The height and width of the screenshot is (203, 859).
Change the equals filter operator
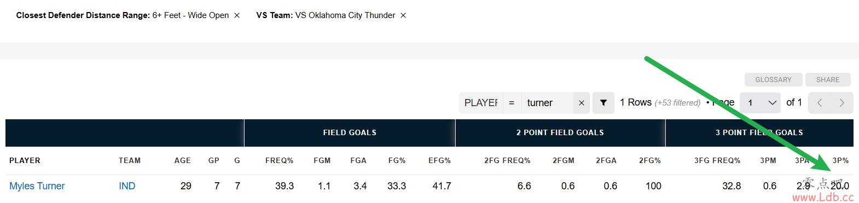coord(512,103)
